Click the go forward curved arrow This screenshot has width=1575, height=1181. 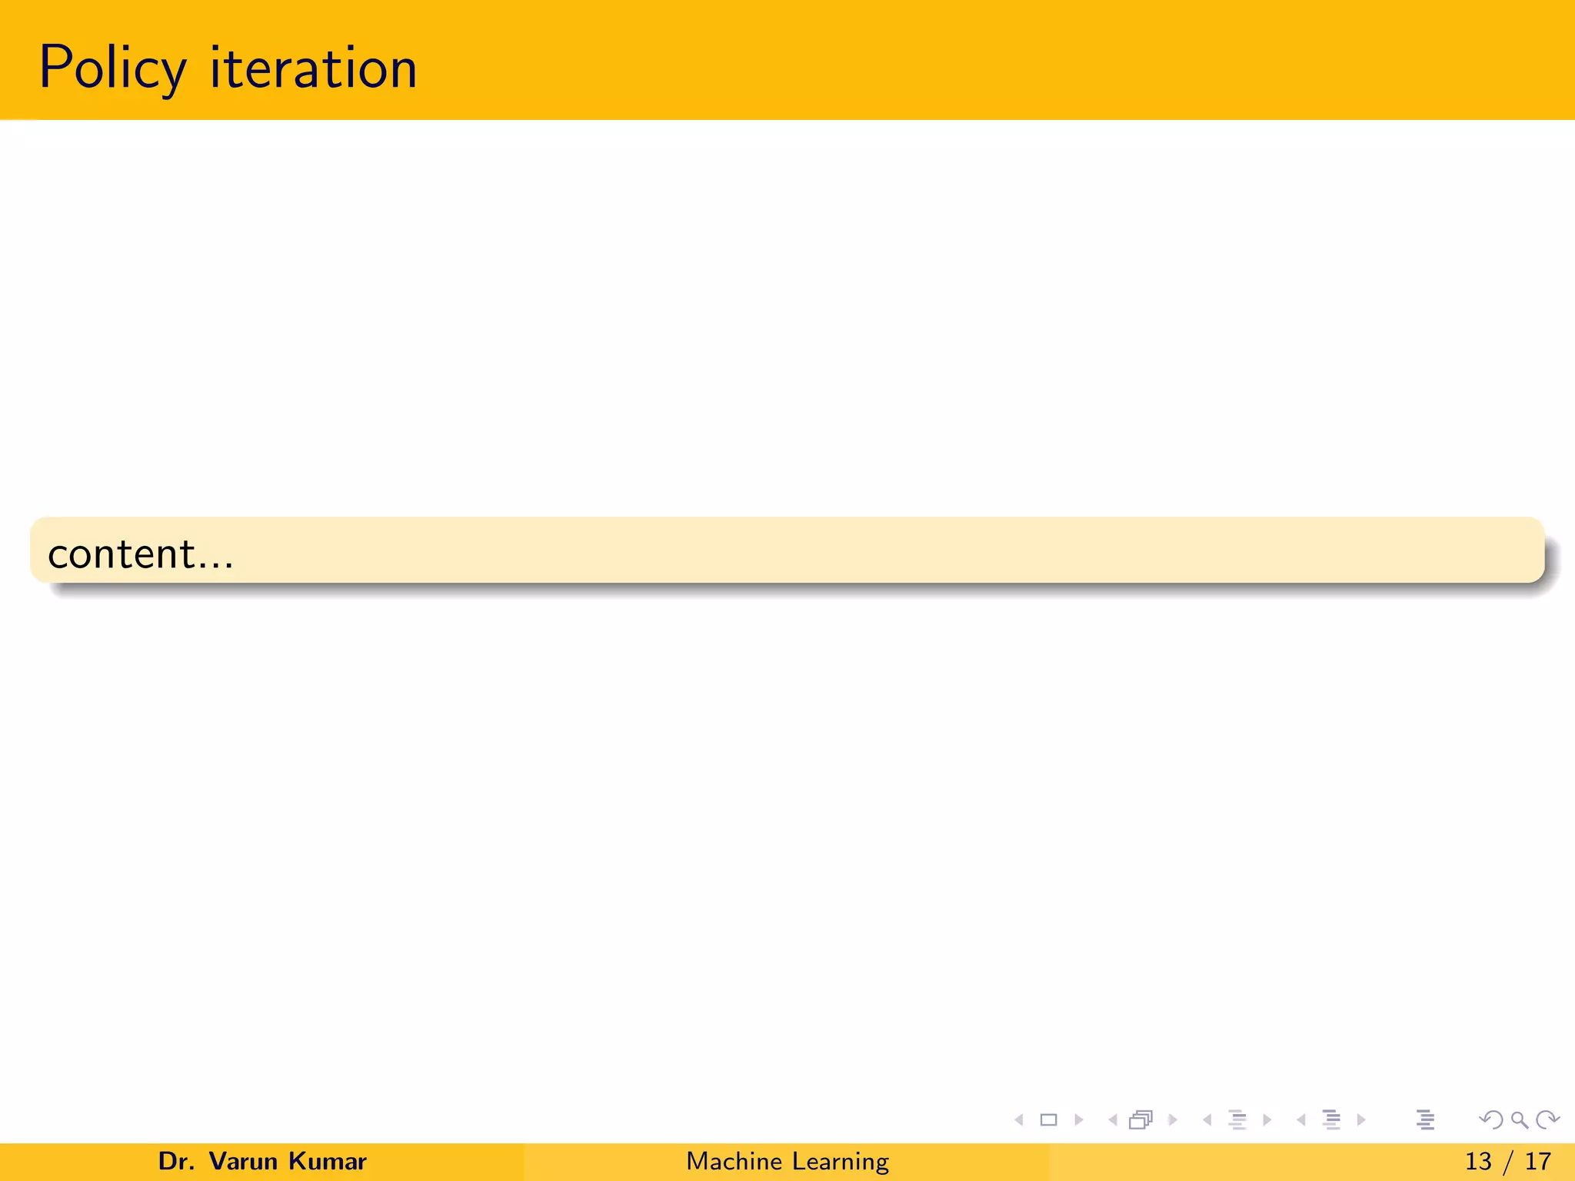1547,1120
